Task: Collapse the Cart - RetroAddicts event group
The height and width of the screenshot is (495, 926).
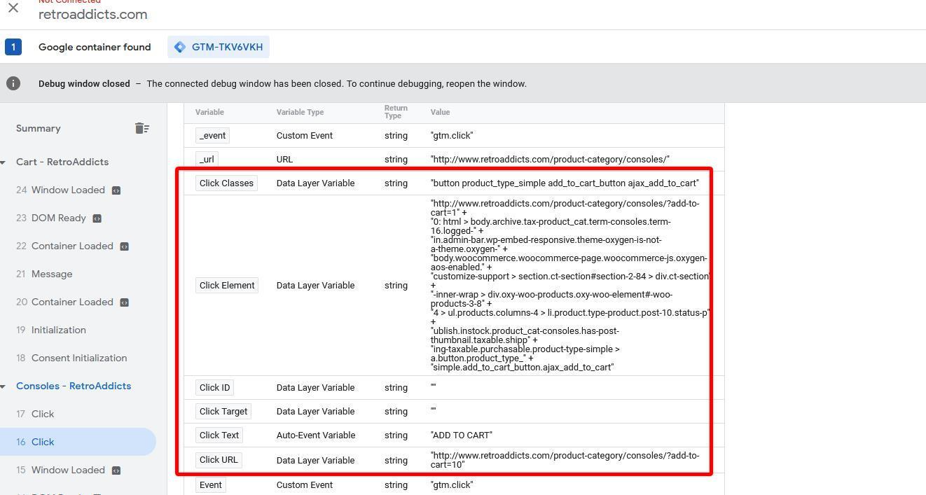Action: (x=4, y=162)
